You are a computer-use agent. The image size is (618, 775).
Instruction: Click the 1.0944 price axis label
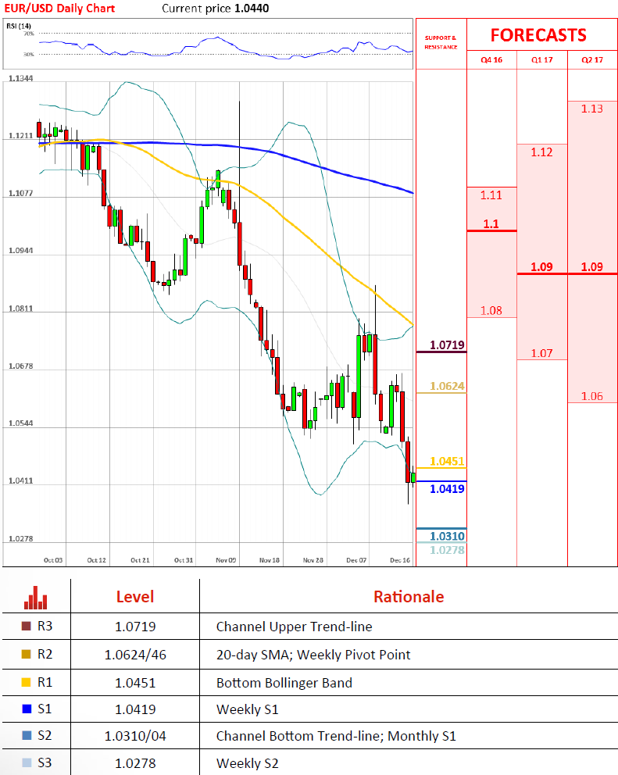(x=21, y=251)
